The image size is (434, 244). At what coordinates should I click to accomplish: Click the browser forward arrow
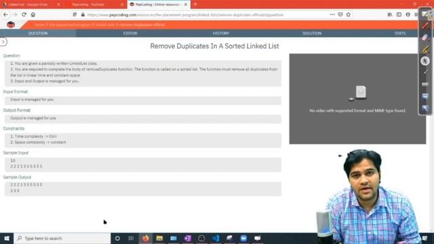[15, 15]
